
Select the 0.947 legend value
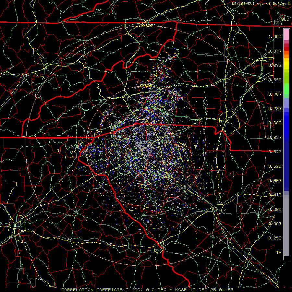[x=275, y=51]
